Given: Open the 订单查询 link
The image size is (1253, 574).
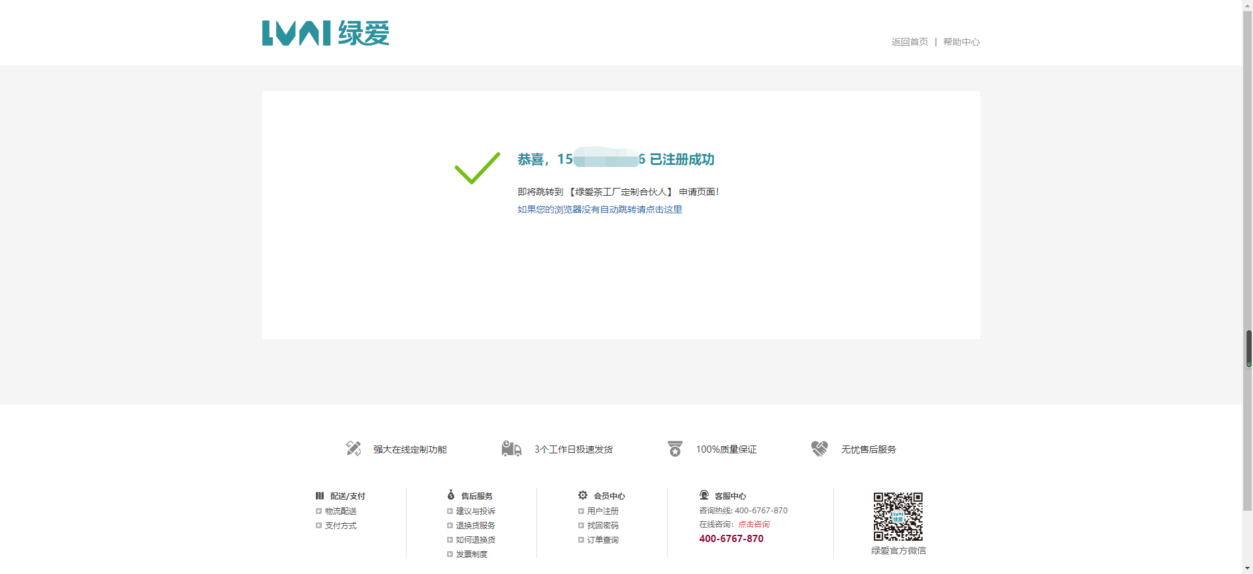Looking at the screenshot, I should click(x=602, y=540).
